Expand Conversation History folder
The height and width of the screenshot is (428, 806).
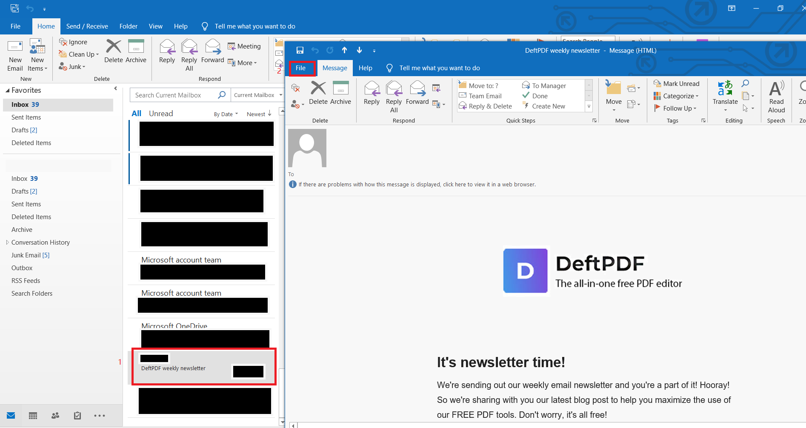point(7,242)
